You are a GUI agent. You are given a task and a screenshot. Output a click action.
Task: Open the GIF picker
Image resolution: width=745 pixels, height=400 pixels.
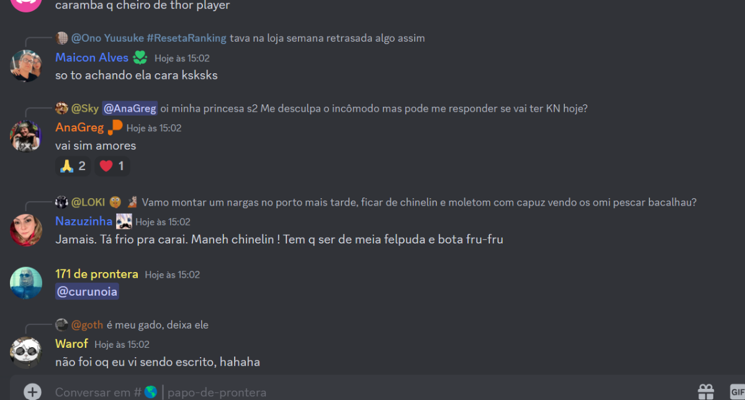pos(736,391)
